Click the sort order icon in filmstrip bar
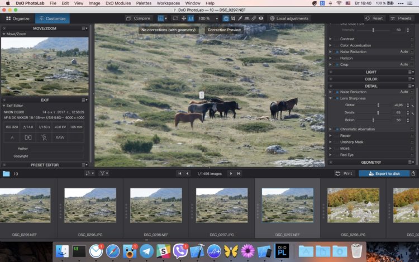The height and width of the screenshot is (262, 419). coord(89,173)
